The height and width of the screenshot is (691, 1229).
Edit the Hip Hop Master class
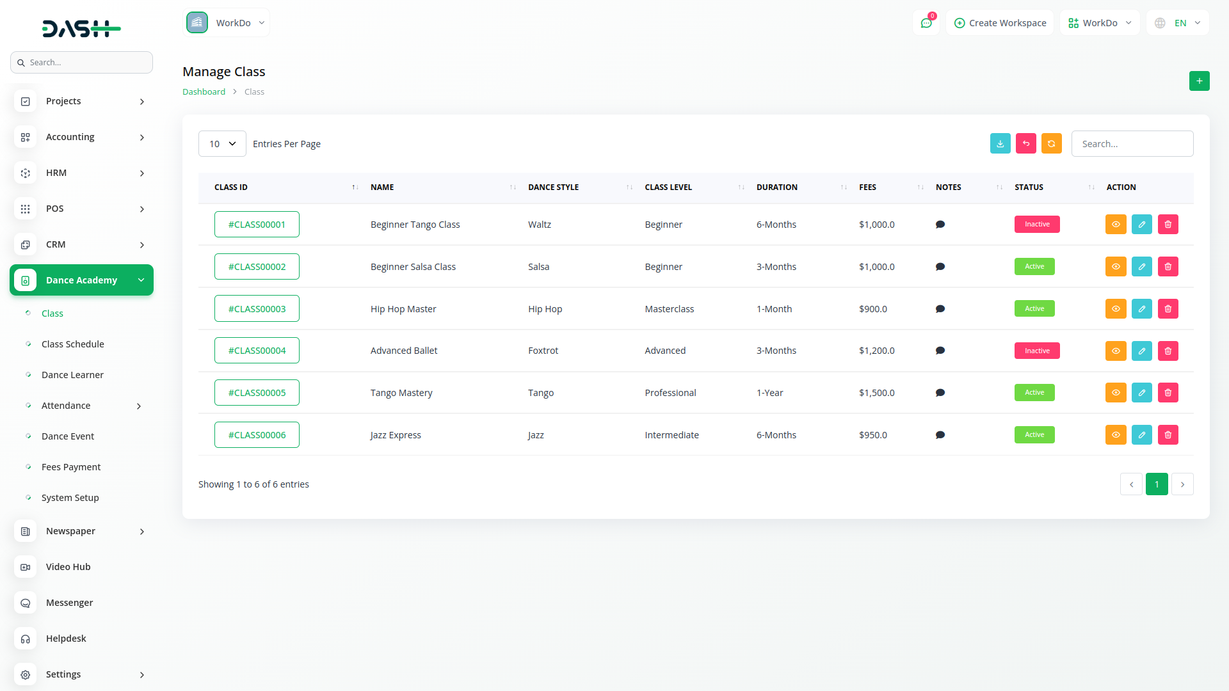(x=1141, y=308)
